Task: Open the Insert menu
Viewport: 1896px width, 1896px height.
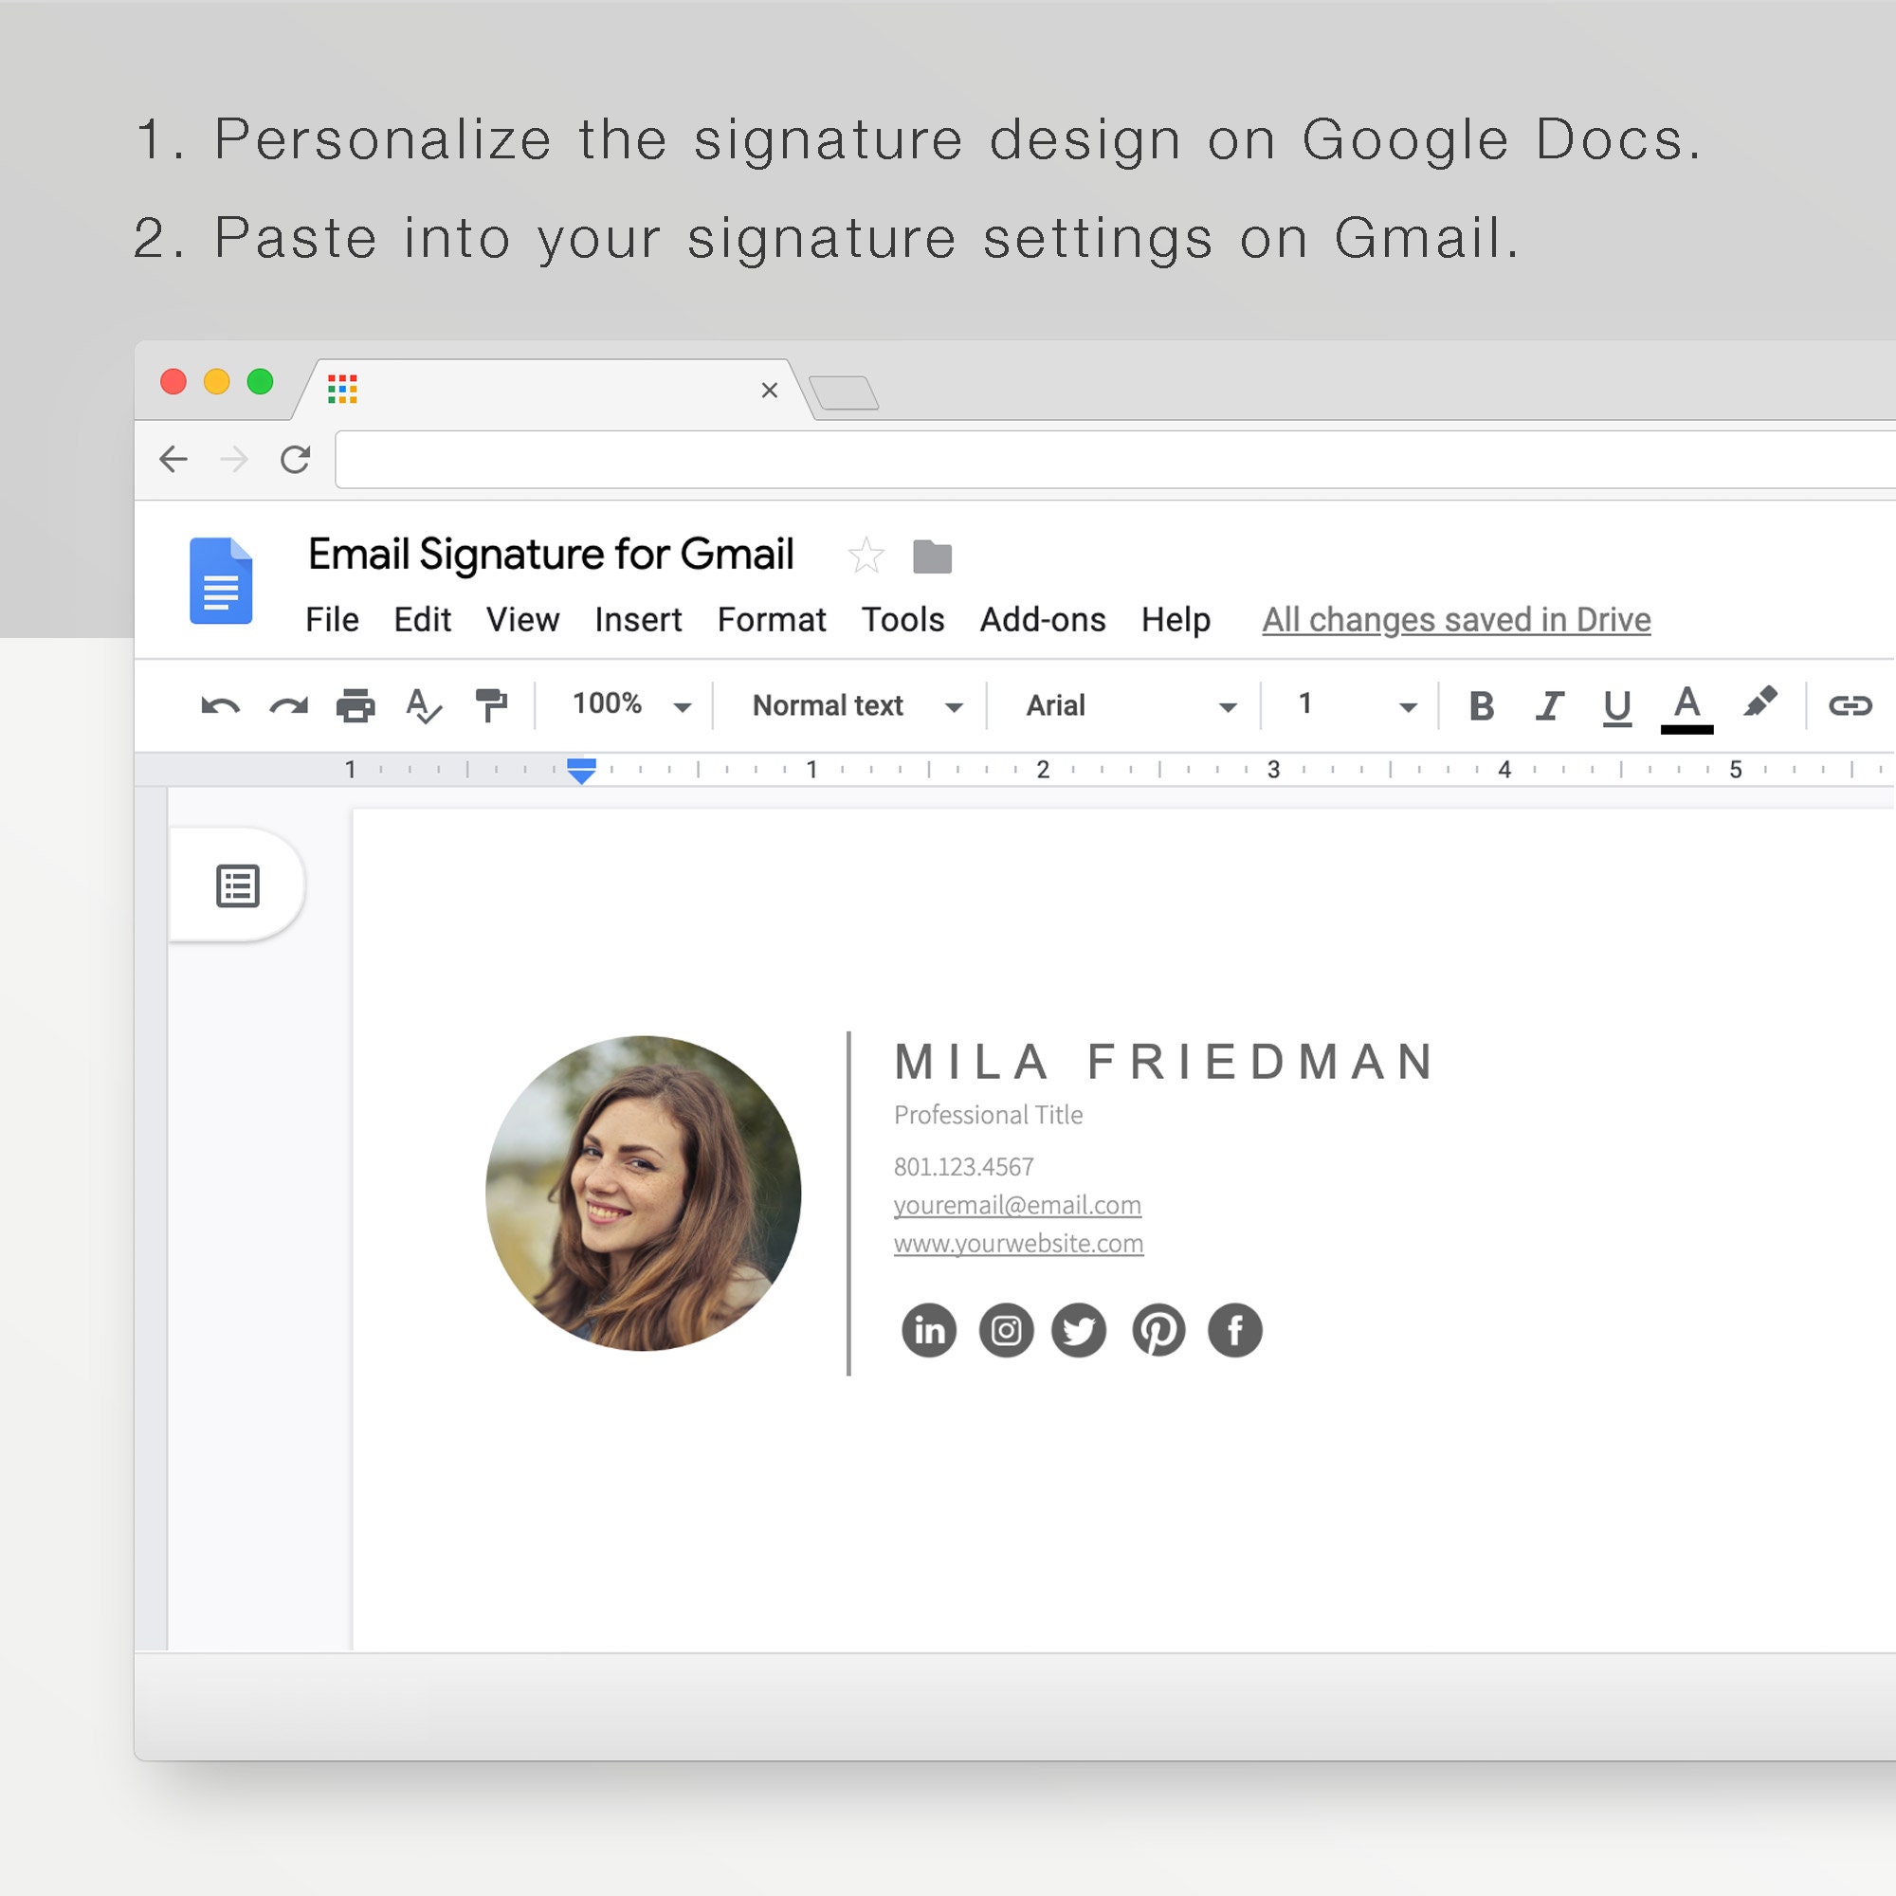Action: point(638,620)
